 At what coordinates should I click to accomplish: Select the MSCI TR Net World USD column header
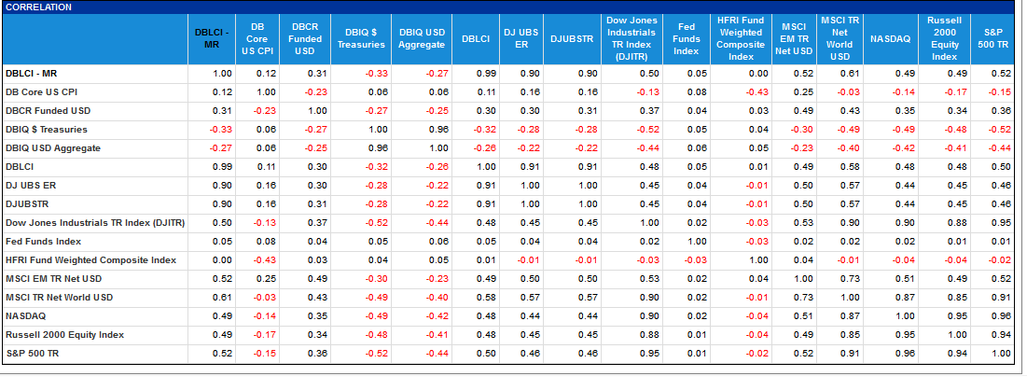point(839,38)
